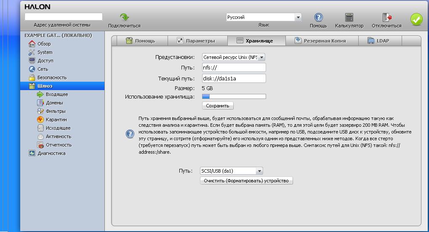This screenshot has height=232, width=429.
Task: Click the Домены icon
Action: [x=40, y=103]
